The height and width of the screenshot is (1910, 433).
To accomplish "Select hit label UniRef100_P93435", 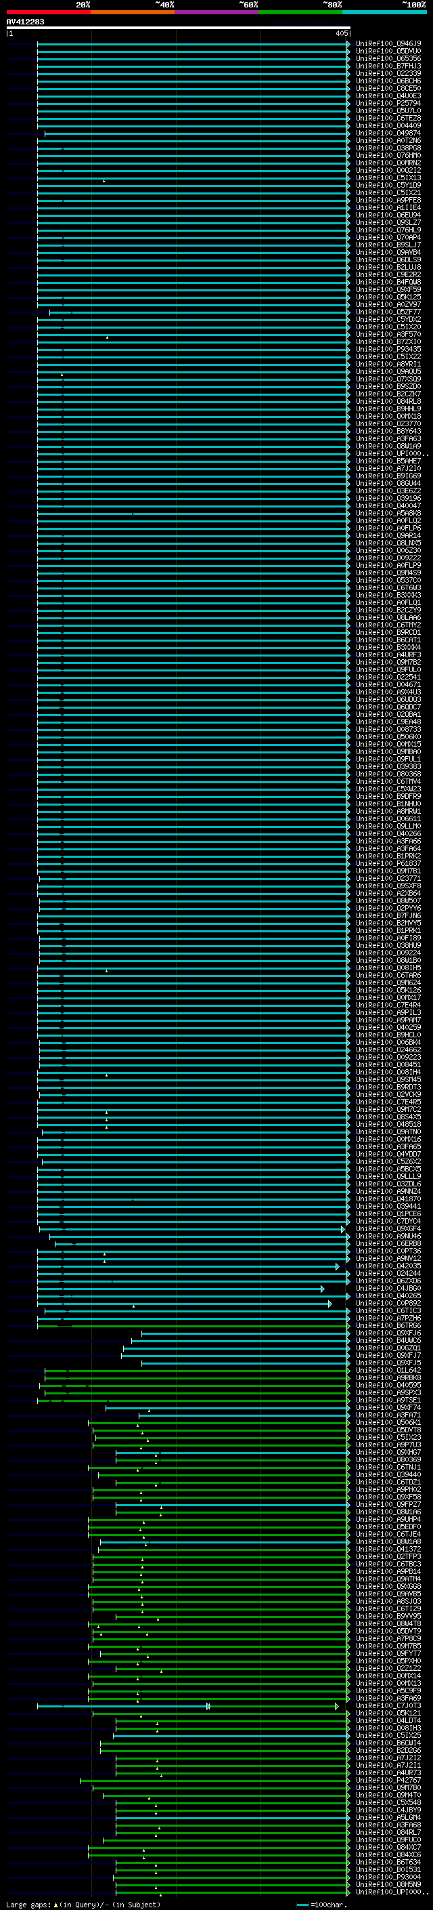I will click(388, 349).
